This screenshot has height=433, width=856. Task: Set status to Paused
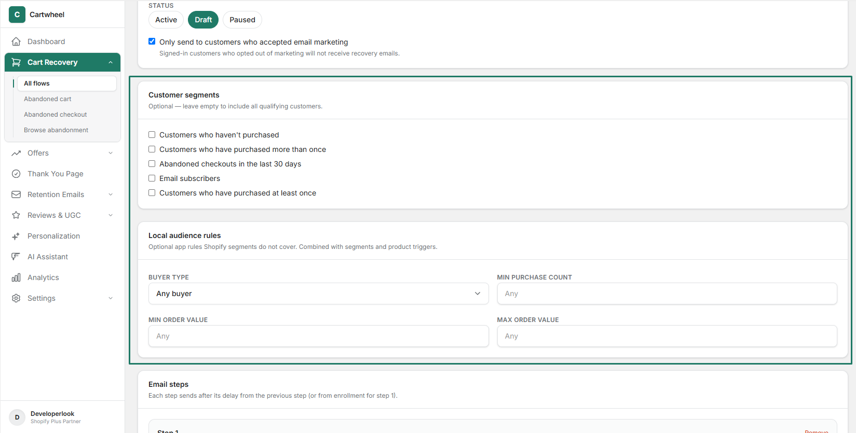pos(242,20)
